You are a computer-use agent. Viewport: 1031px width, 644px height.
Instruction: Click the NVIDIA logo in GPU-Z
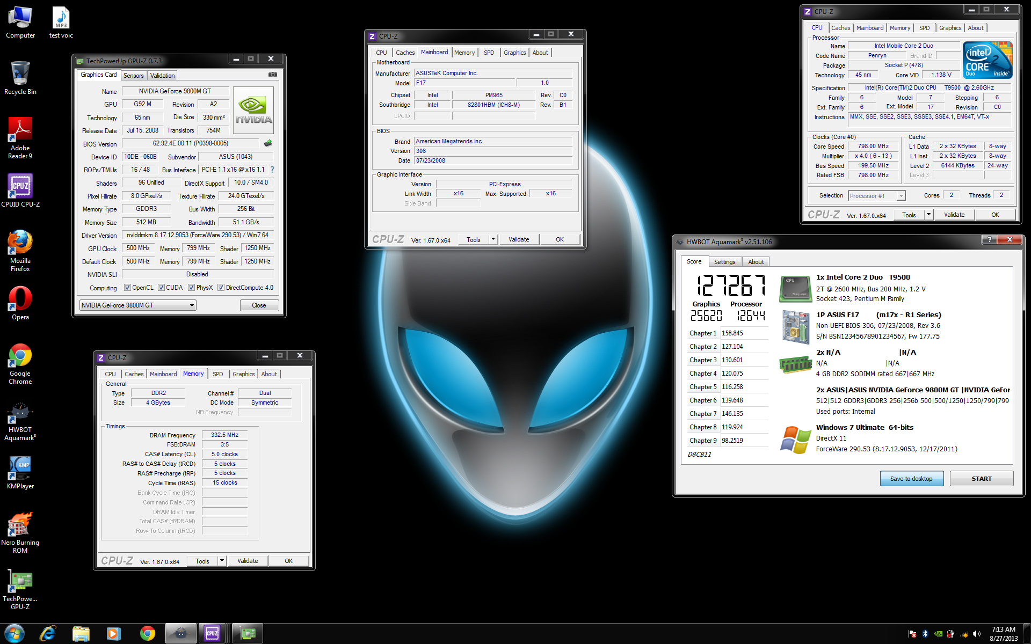[253, 110]
